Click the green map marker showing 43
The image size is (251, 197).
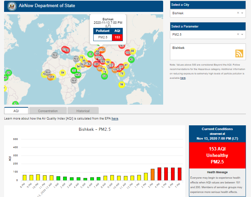click(x=131, y=59)
